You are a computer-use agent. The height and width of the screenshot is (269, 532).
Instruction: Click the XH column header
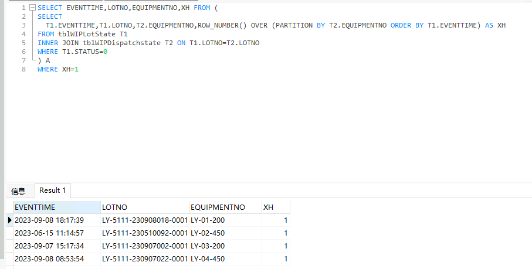276,207
